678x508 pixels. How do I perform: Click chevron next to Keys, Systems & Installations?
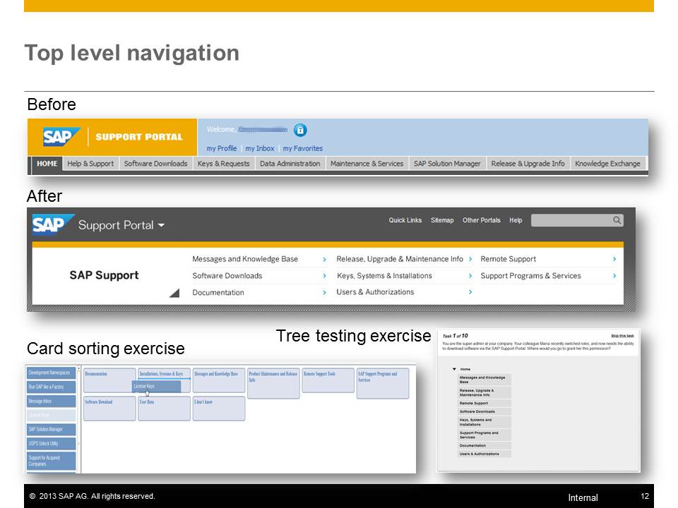[x=470, y=276]
